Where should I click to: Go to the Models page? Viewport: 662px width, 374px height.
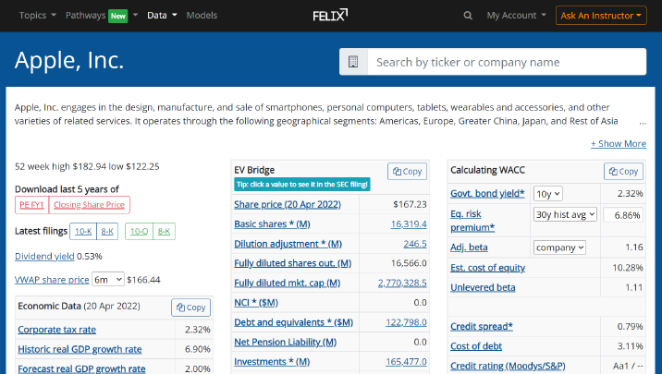(202, 16)
